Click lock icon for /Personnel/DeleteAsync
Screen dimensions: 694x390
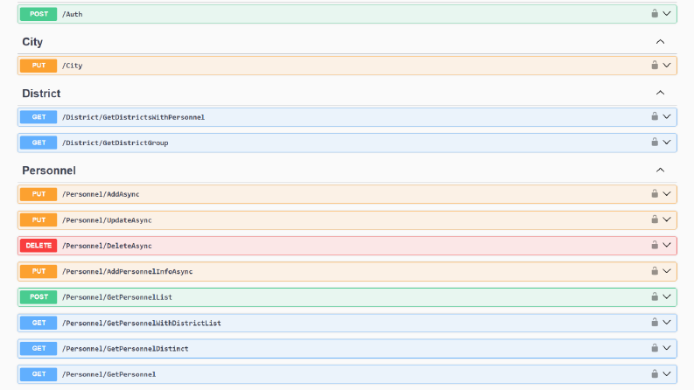click(x=655, y=245)
